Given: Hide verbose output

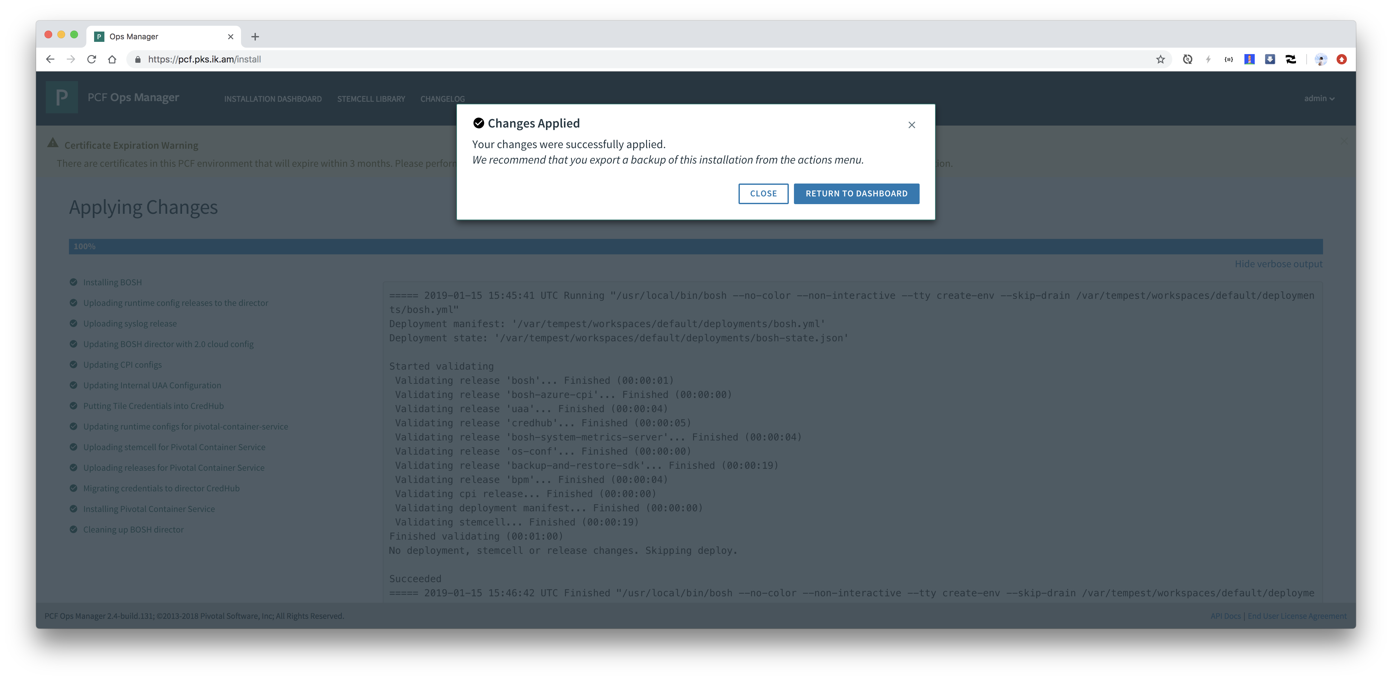Looking at the screenshot, I should (x=1278, y=264).
